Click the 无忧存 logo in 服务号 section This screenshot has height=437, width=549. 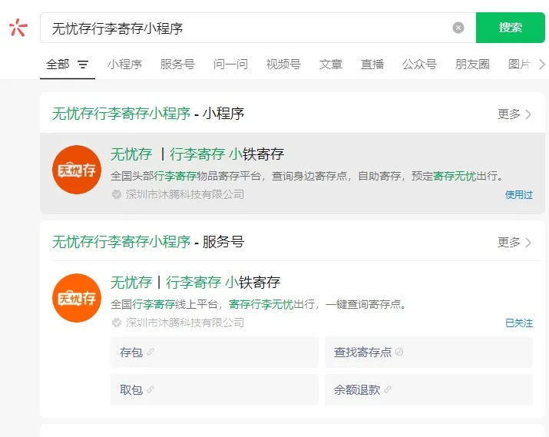point(77,298)
